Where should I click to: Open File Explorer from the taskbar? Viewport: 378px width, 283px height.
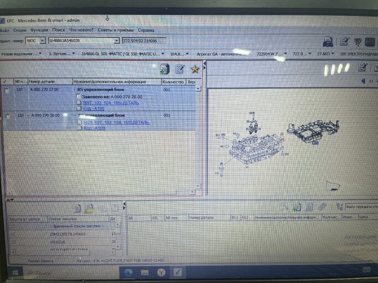click(144, 272)
